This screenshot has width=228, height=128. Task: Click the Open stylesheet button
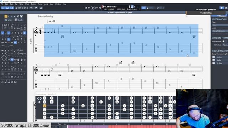point(225,45)
